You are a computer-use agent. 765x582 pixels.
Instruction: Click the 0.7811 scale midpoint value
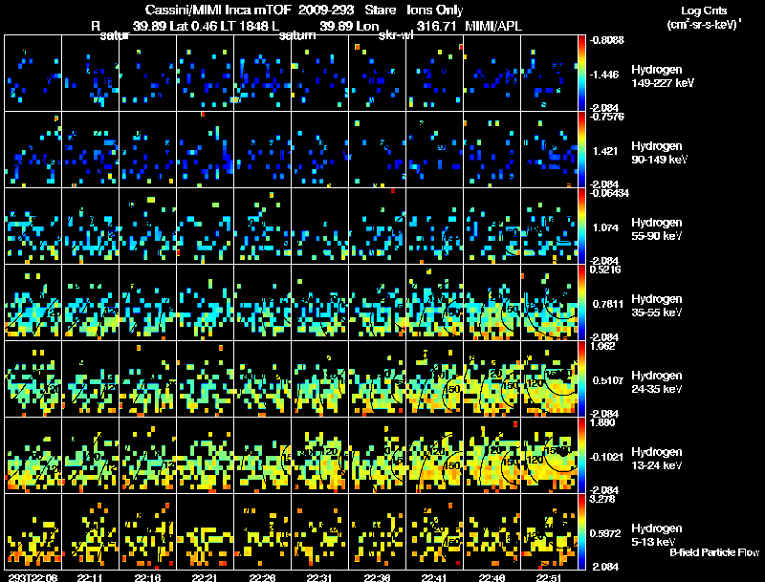pyautogui.click(x=608, y=304)
